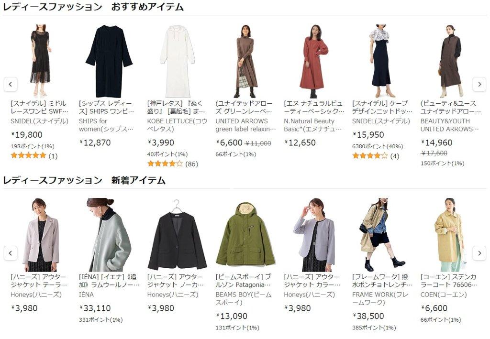Open the IÉNA lamb wool coat photo
The height and width of the screenshot is (339, 490).
[109, 235]
